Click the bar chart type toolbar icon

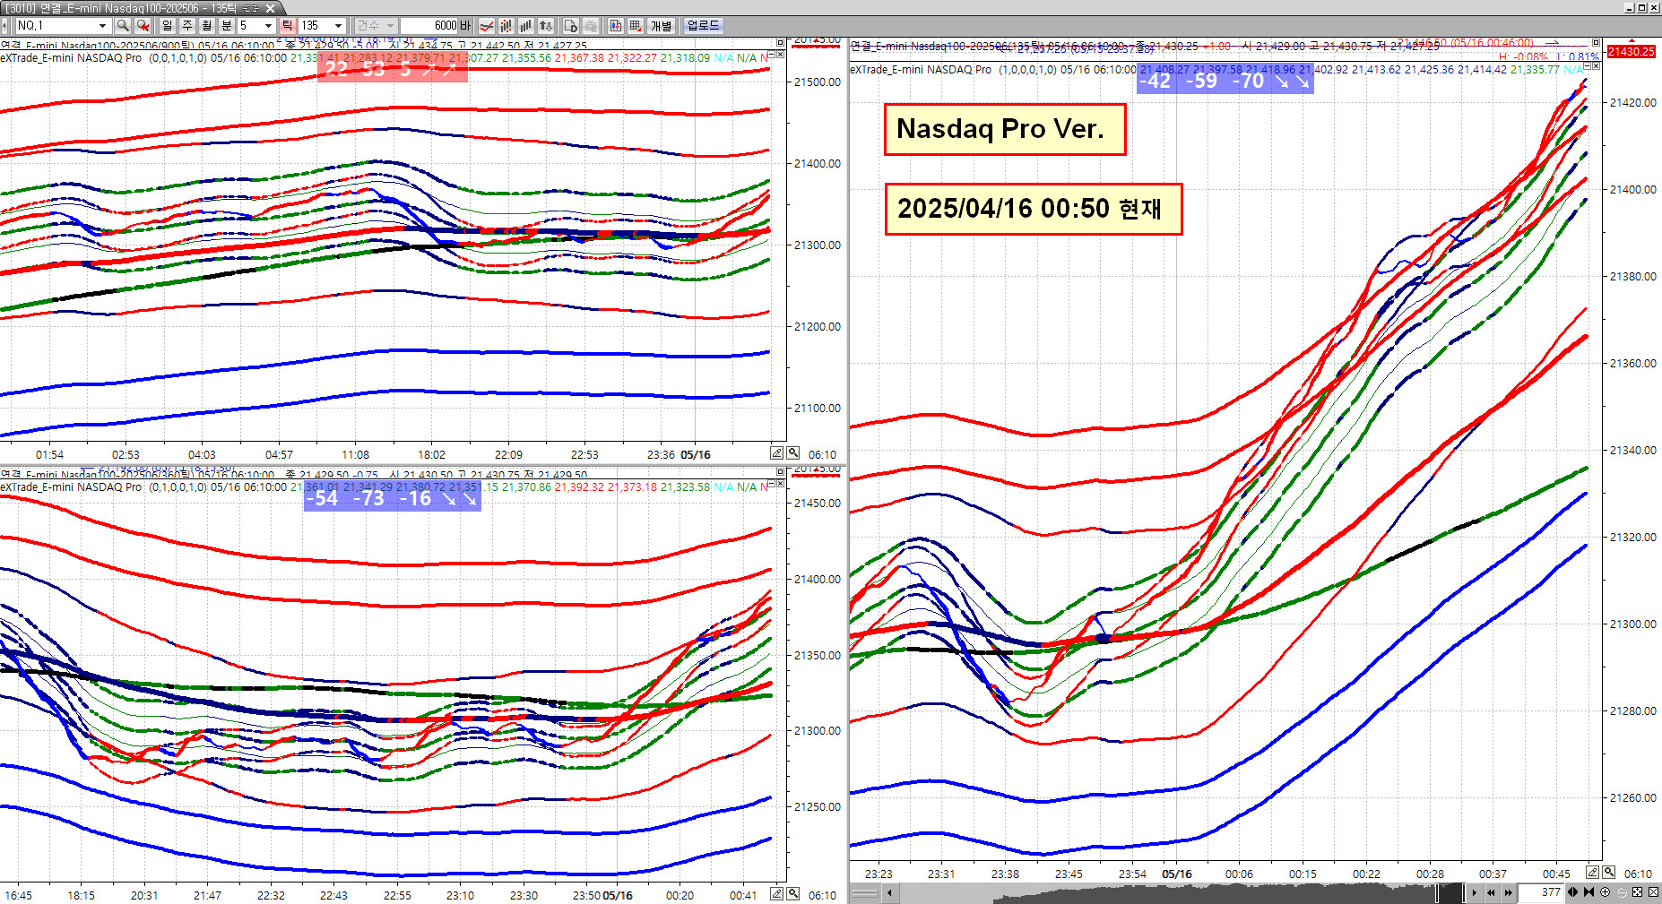click(x=526, y=26)
